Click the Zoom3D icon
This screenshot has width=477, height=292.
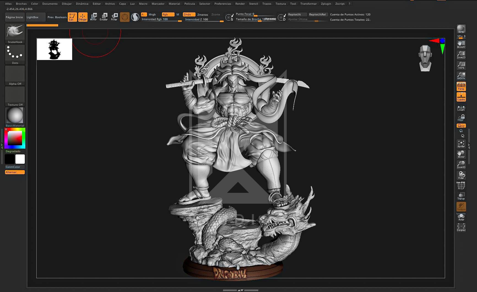[461, 165]
